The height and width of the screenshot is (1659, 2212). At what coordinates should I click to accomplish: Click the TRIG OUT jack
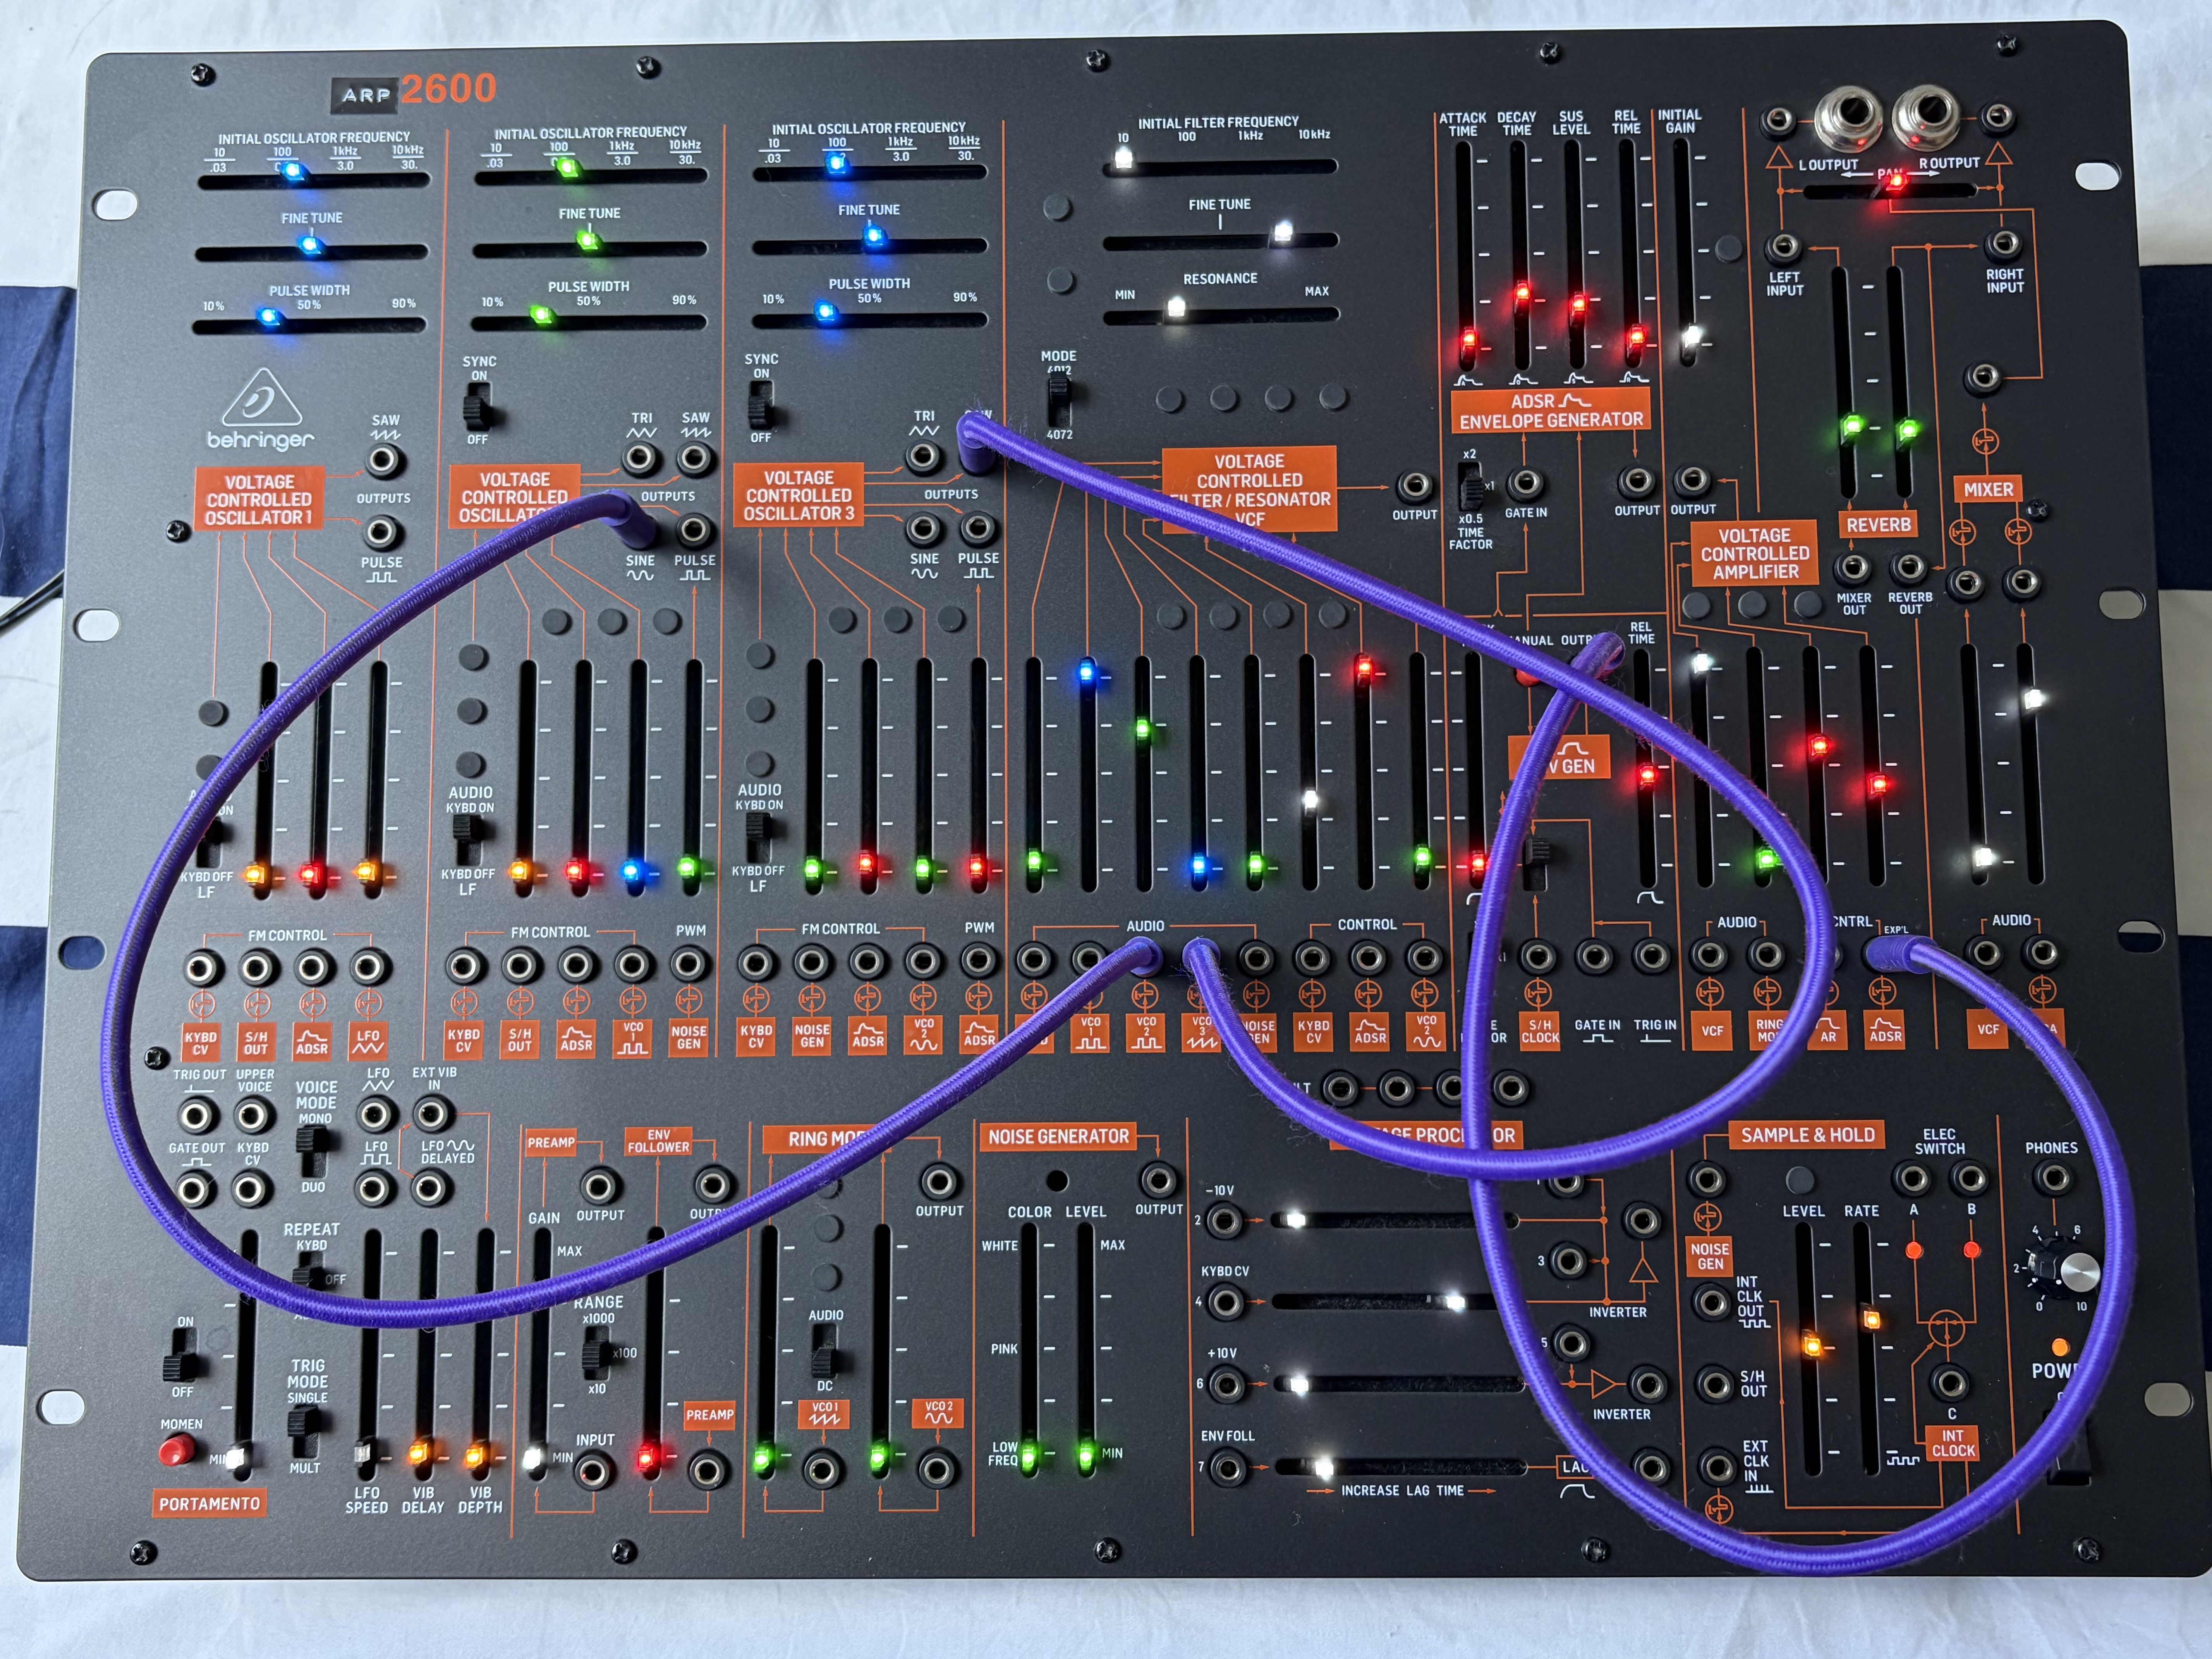pyautogui.click(x=197, y=1116)
